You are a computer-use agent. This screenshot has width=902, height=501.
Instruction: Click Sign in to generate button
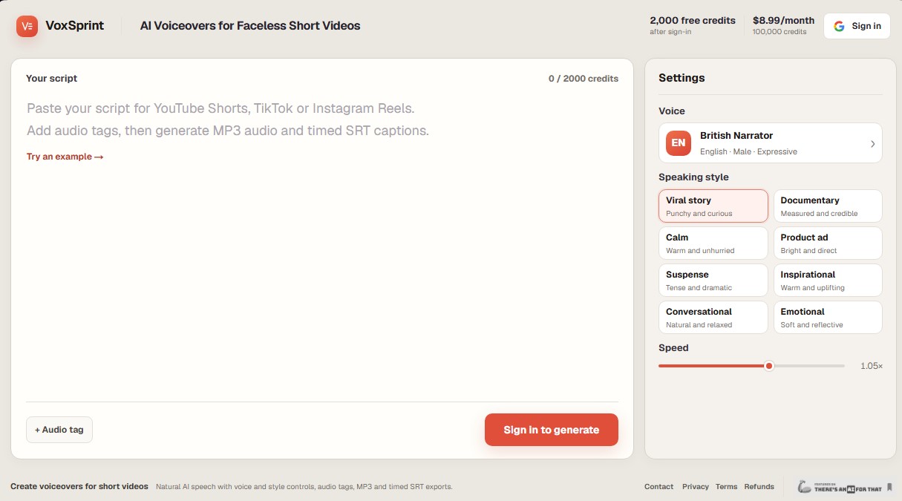click(x=551, y=430)
